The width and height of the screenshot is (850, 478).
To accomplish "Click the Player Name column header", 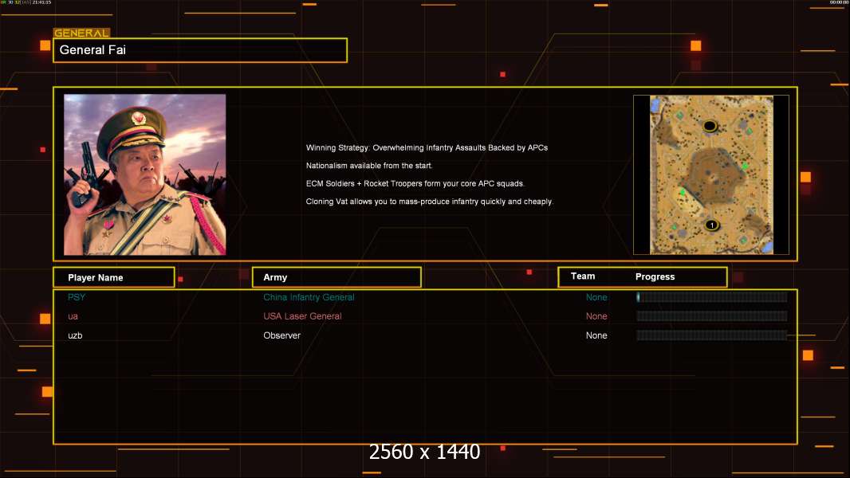I will (114, 277).
